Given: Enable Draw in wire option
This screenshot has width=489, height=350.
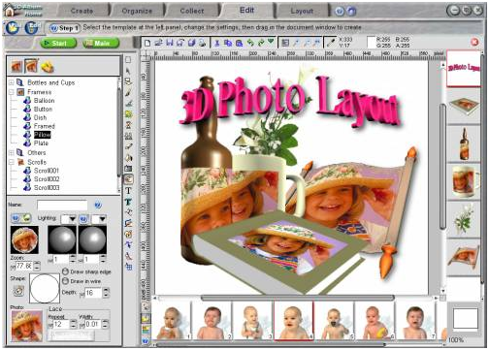Looking at the screenshot, I should click(x=65, y=281).
